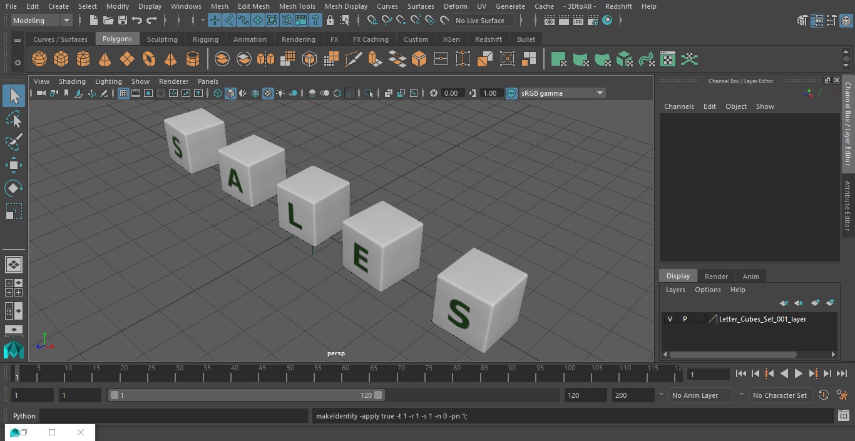Play the animation forwards

pyautogui.click(x=799, y=373)
